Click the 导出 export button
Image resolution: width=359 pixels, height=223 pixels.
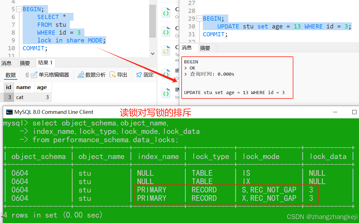coord(118,75)
